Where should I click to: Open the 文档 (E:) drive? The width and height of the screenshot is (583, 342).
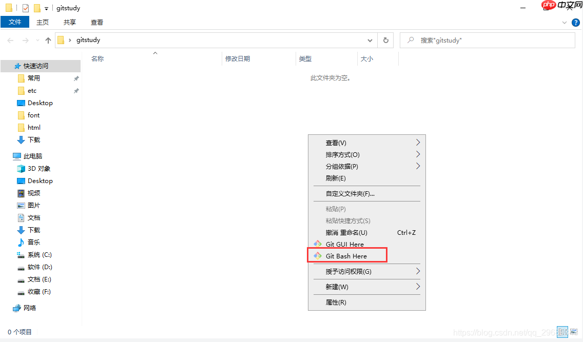[x=41, y=279]
